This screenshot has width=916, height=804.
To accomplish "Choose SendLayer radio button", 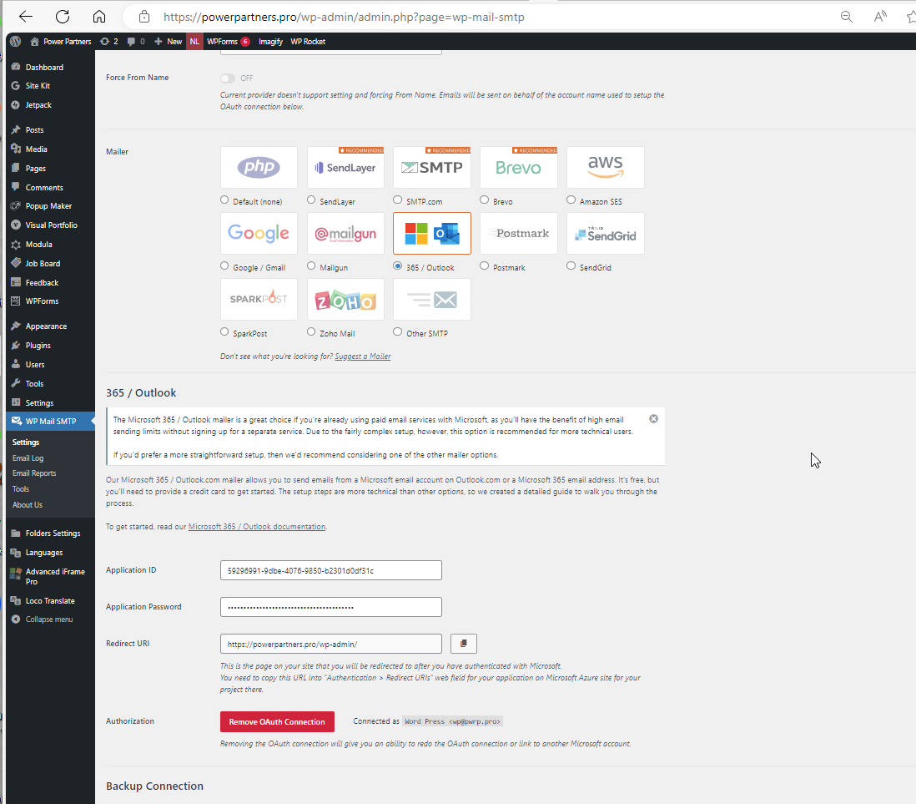I will coord(311,200).
